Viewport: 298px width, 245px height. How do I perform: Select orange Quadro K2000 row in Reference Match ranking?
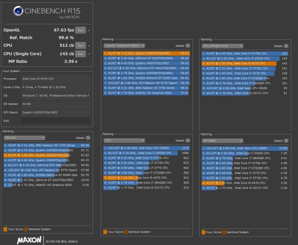pos(147,53)
